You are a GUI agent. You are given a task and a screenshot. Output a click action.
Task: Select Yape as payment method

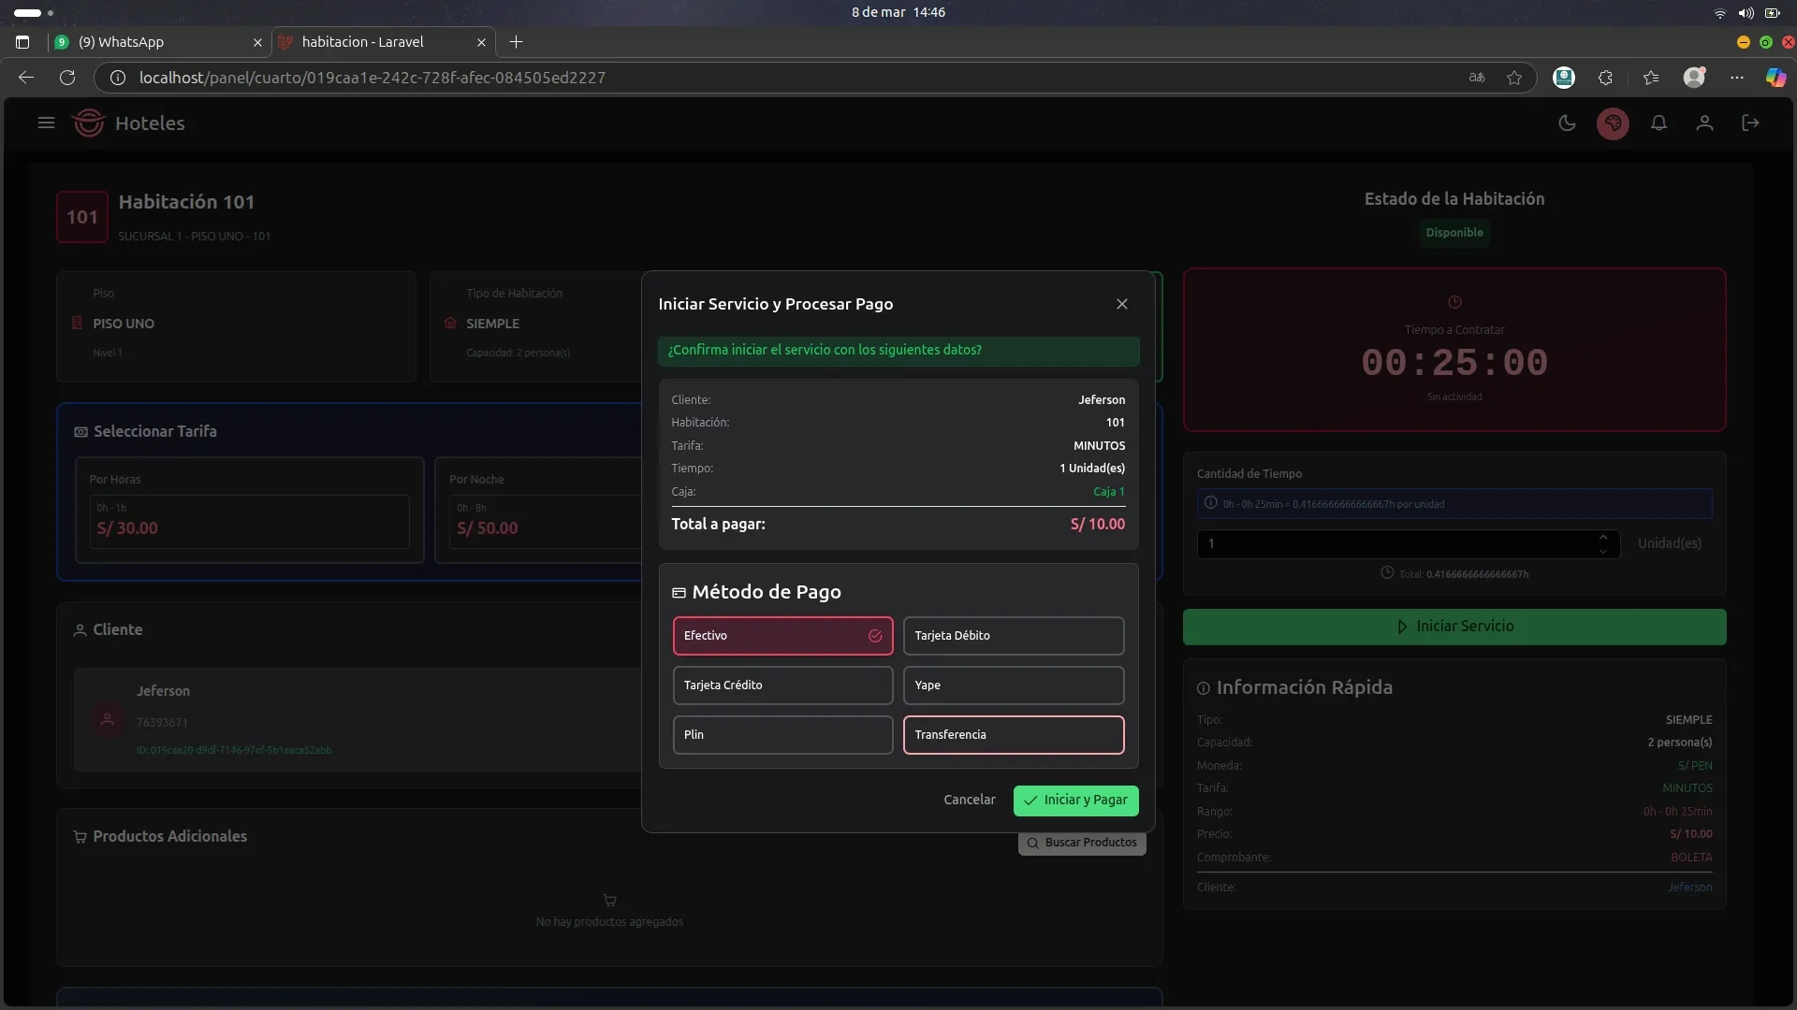click(1013, 685)
